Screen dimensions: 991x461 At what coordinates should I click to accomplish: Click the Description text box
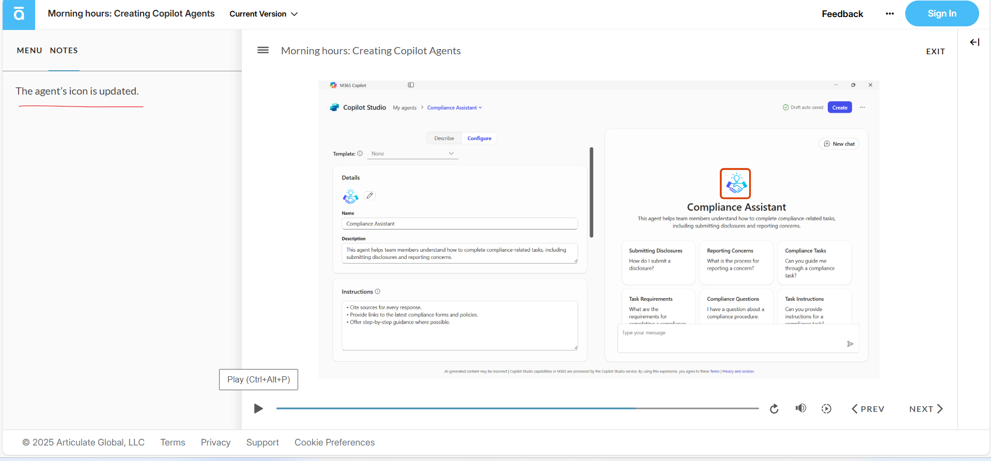click(x=459, y=253)
